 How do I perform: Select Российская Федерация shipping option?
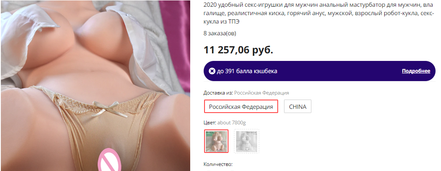[x=241, y=106]
